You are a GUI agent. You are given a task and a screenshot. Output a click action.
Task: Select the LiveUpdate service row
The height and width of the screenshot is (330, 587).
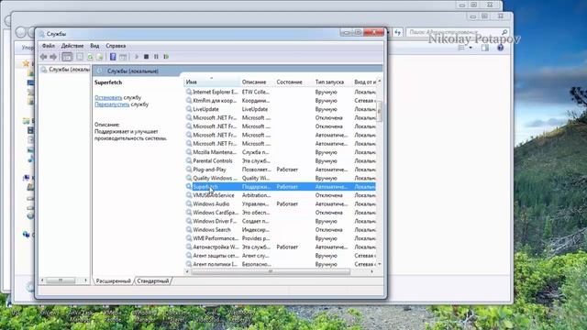pyautogui.click(x=281, y=109)
